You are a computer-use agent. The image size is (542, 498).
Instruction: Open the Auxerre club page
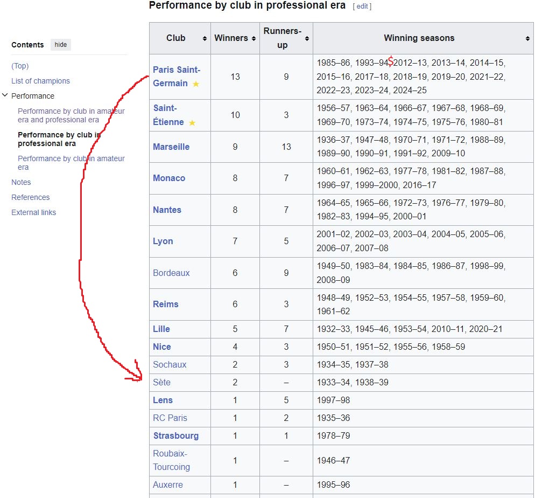coord(167,485)
